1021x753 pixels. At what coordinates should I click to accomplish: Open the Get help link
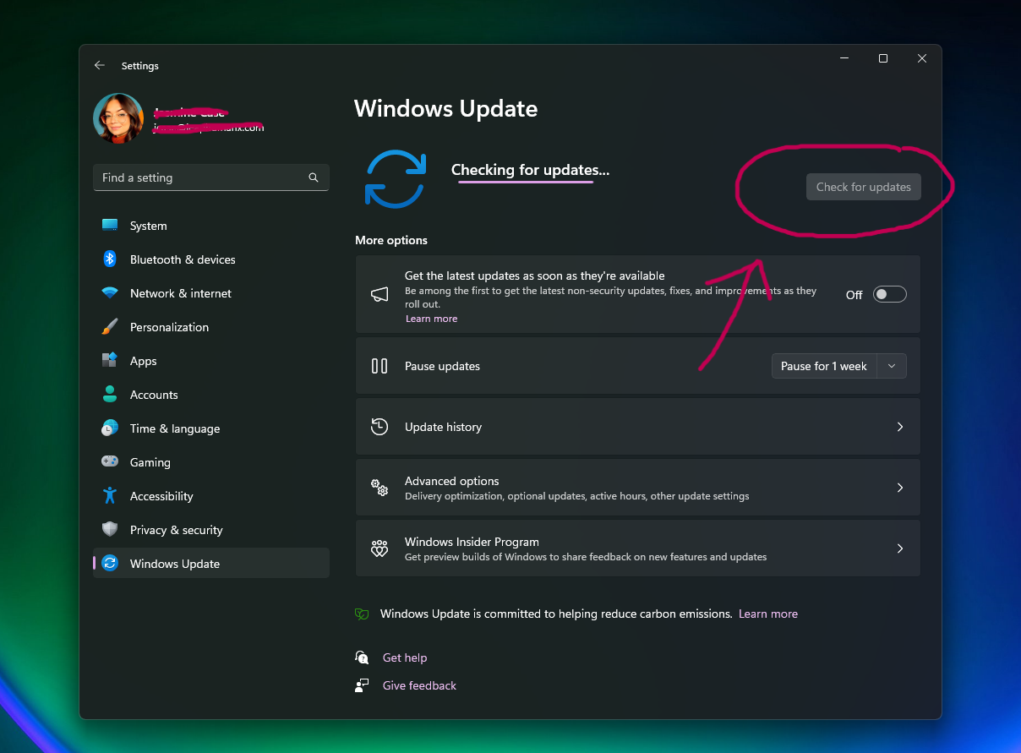point(405,658)
